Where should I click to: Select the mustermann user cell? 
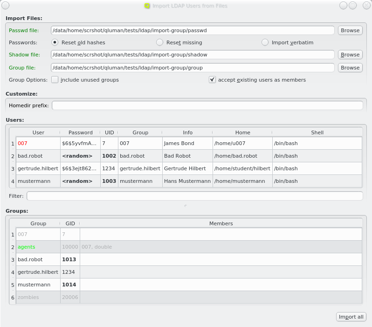click(38, 181)
